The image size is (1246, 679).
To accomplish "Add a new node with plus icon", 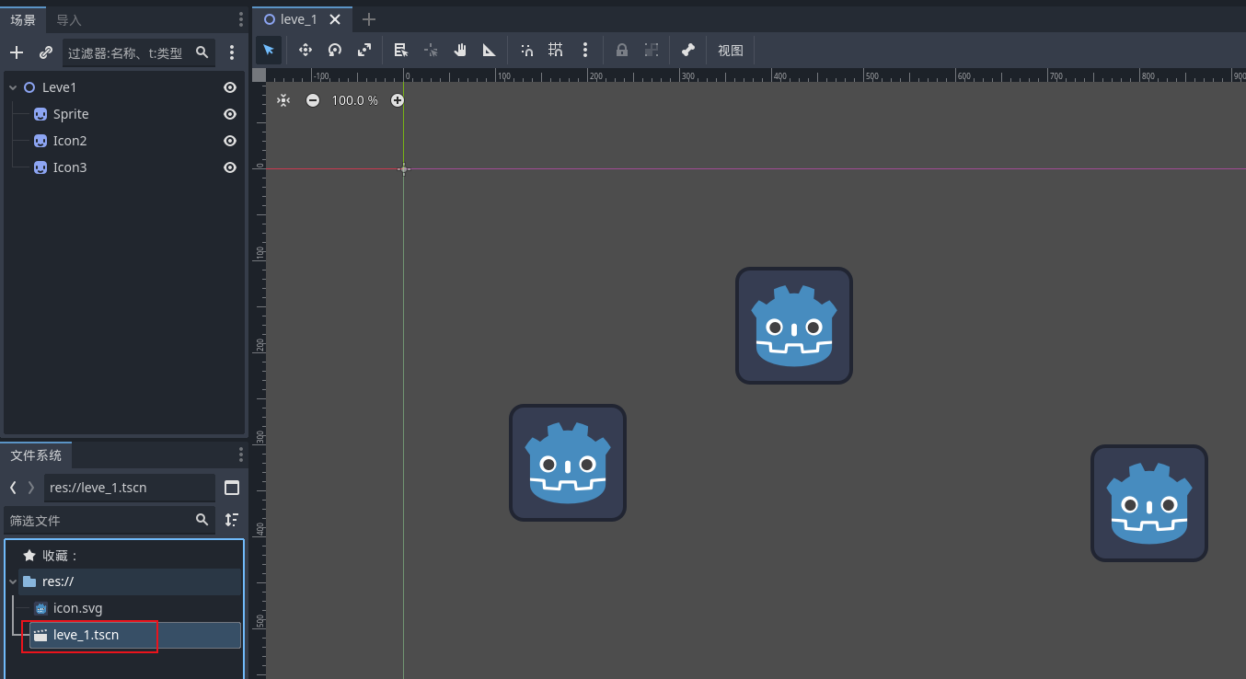I will pyautogui.click(x=17, y=52).
